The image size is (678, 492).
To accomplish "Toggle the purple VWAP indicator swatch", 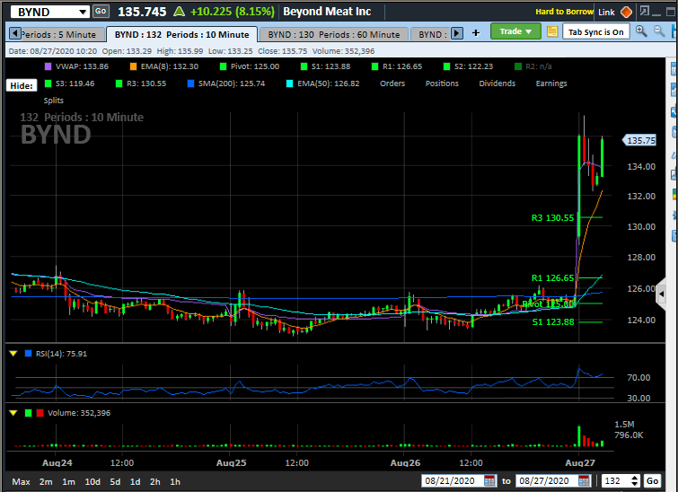I will [x=48, y=66].
